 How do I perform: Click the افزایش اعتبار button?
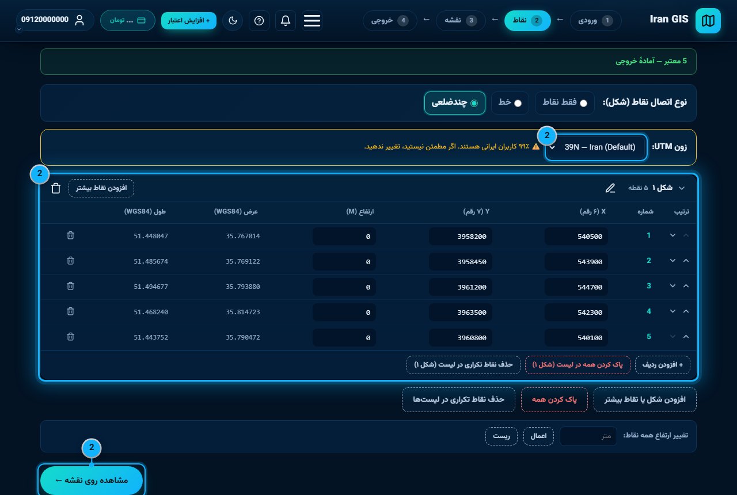189,20
